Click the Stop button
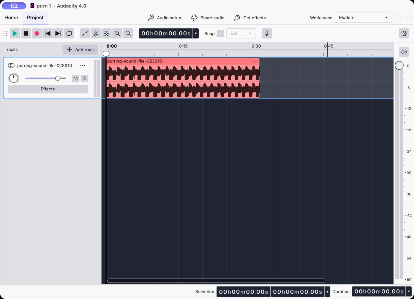414x299 pixels. (26, 34)
